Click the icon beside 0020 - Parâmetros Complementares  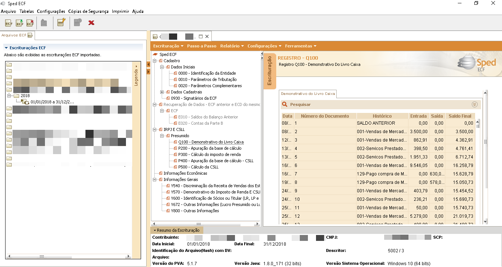[x=175, y=86]
